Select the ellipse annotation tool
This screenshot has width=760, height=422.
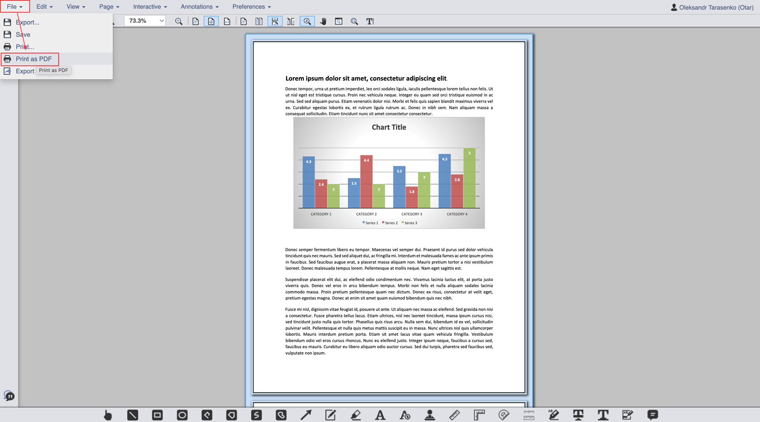(182, 415)
